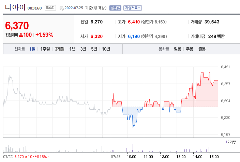Show the 5년 chart range
Screen dimensions: 240x162
94,49
